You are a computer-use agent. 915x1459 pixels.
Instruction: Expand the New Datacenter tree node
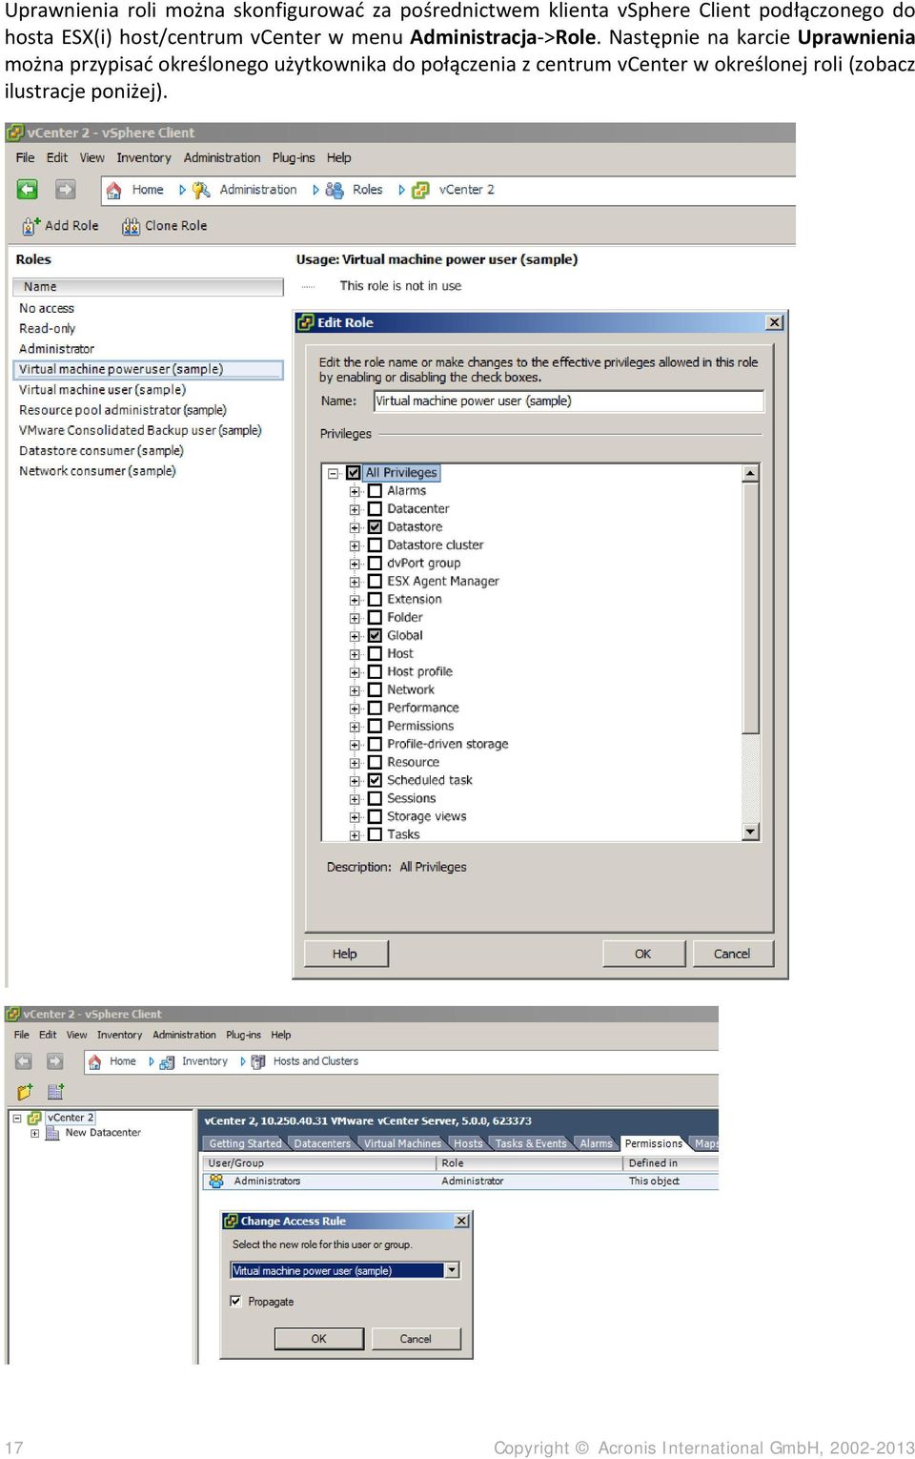click(34, 1133)
